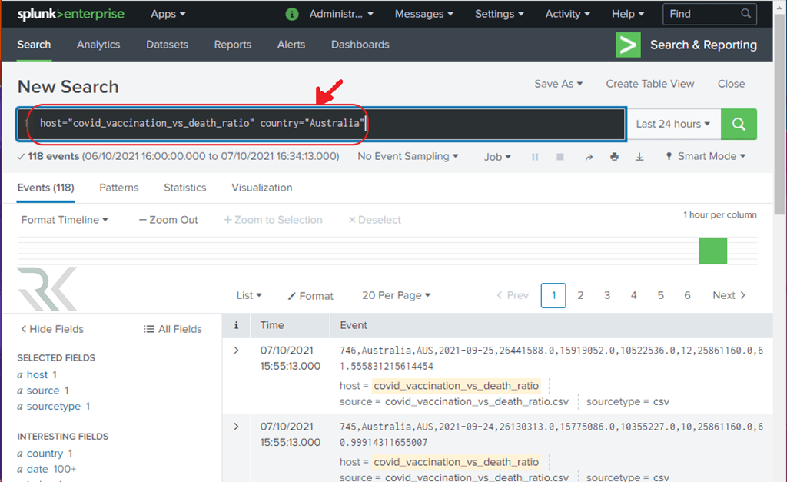Click the Close search button
The height and width of the screenshot is (482, 787).
coord(731,84)
